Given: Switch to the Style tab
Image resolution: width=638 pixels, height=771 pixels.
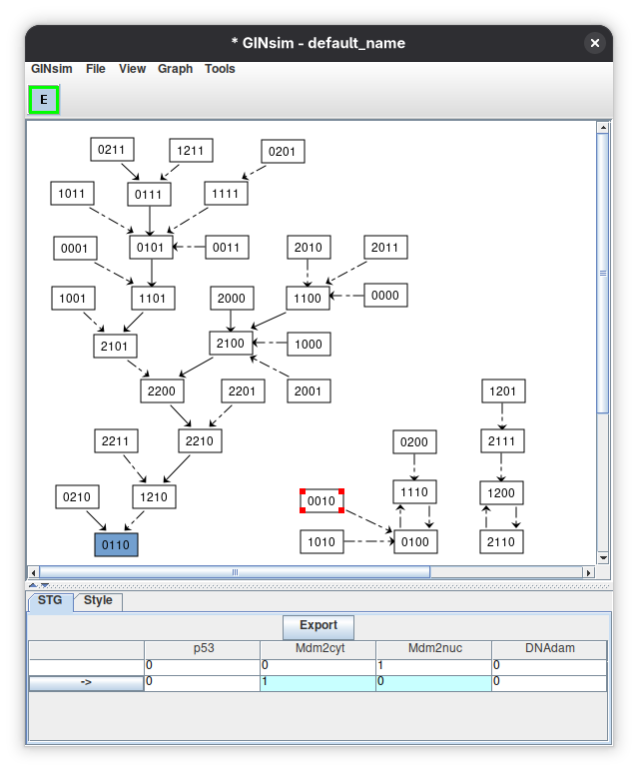Looking at the screenshot, I should coord(98,600).
